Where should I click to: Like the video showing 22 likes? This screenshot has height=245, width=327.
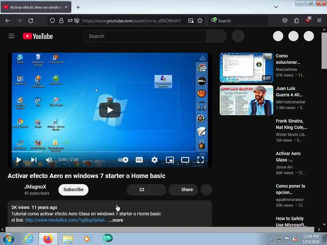[x=138, y=189]
